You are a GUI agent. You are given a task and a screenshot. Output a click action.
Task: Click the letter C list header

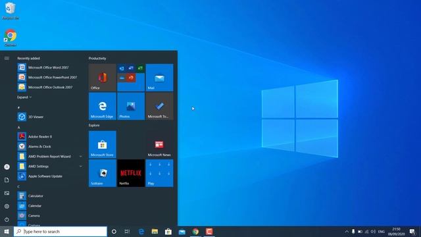point(19,187)
